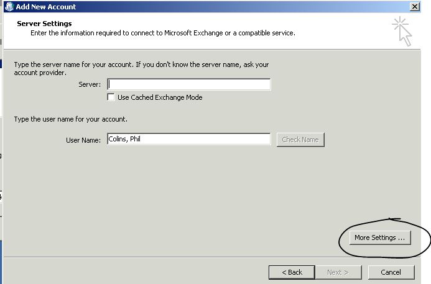
Task: Click the Server Settings heading text
Action: [x=44, y=24]
